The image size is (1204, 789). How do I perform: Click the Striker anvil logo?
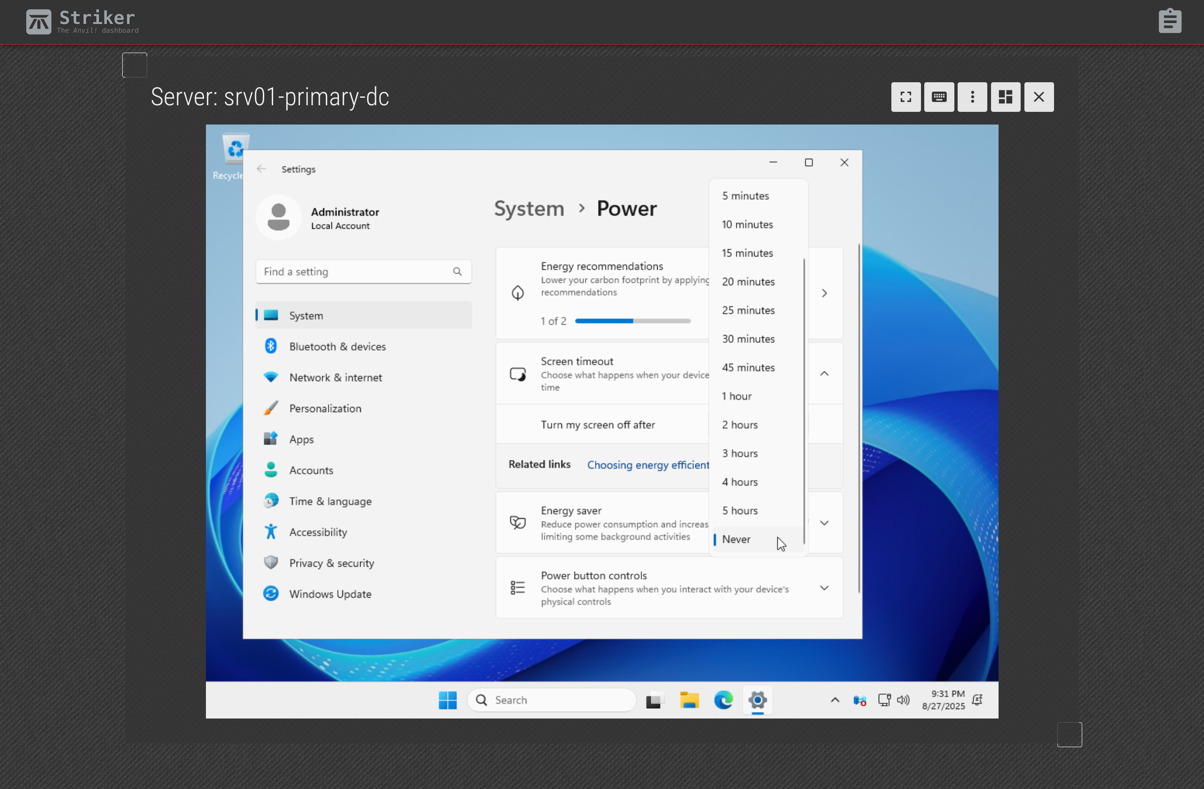point(39,22)
